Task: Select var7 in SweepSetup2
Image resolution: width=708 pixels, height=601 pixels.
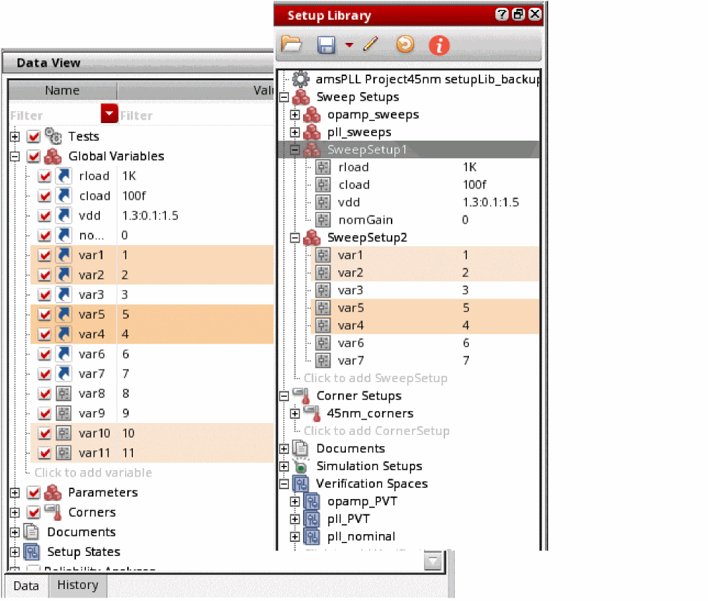Action: tap(351, 360)
